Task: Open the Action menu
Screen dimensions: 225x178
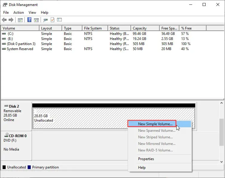Action: [x=19, y=13]
